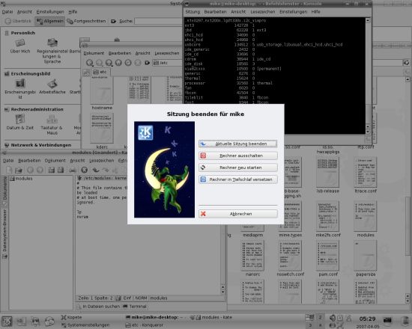The image size is (412, 329).
Task: Open 'Über Mich' settings icon
Action: tap(20, 46)
